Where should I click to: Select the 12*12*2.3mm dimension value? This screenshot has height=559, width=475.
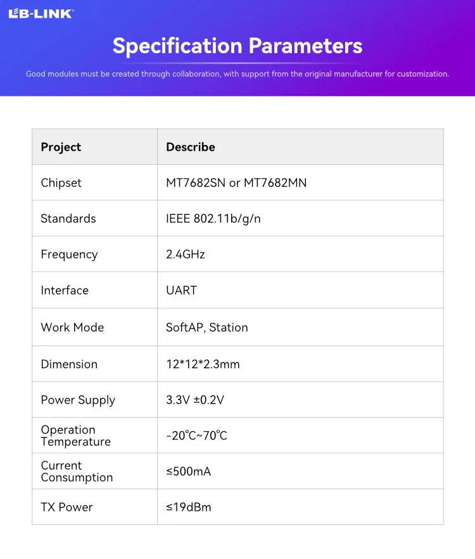pos(203,364)
